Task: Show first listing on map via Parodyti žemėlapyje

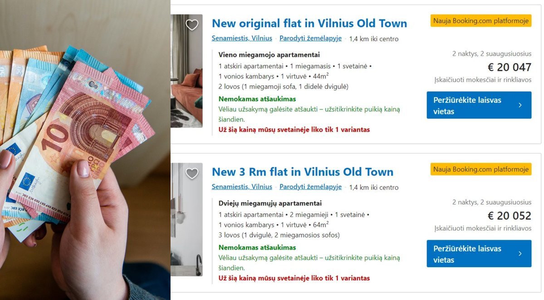Action: (x=310, y=38)
